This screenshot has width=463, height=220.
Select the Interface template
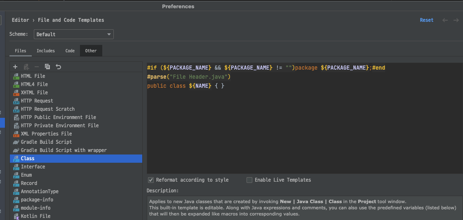click(76, 167)
